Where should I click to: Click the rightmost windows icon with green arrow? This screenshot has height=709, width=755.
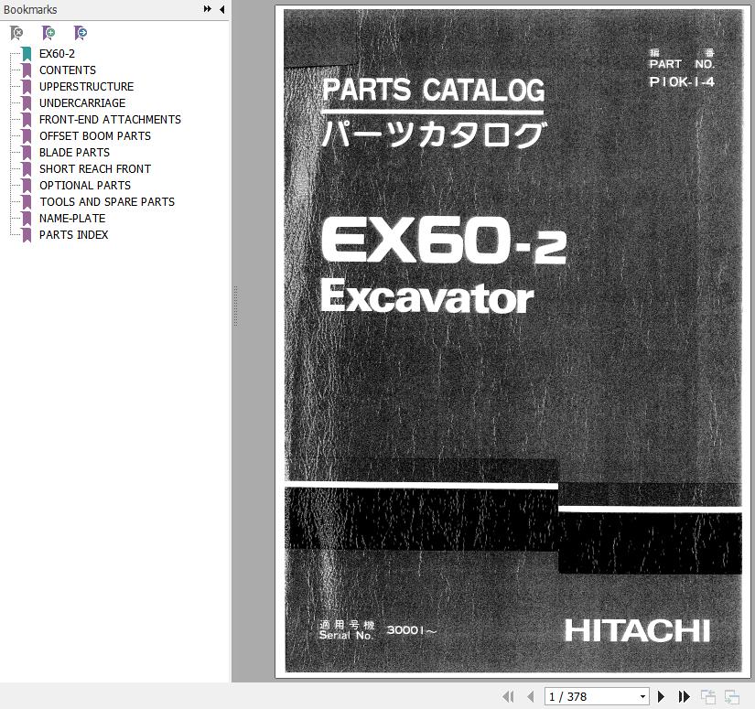tap(732, 696)
